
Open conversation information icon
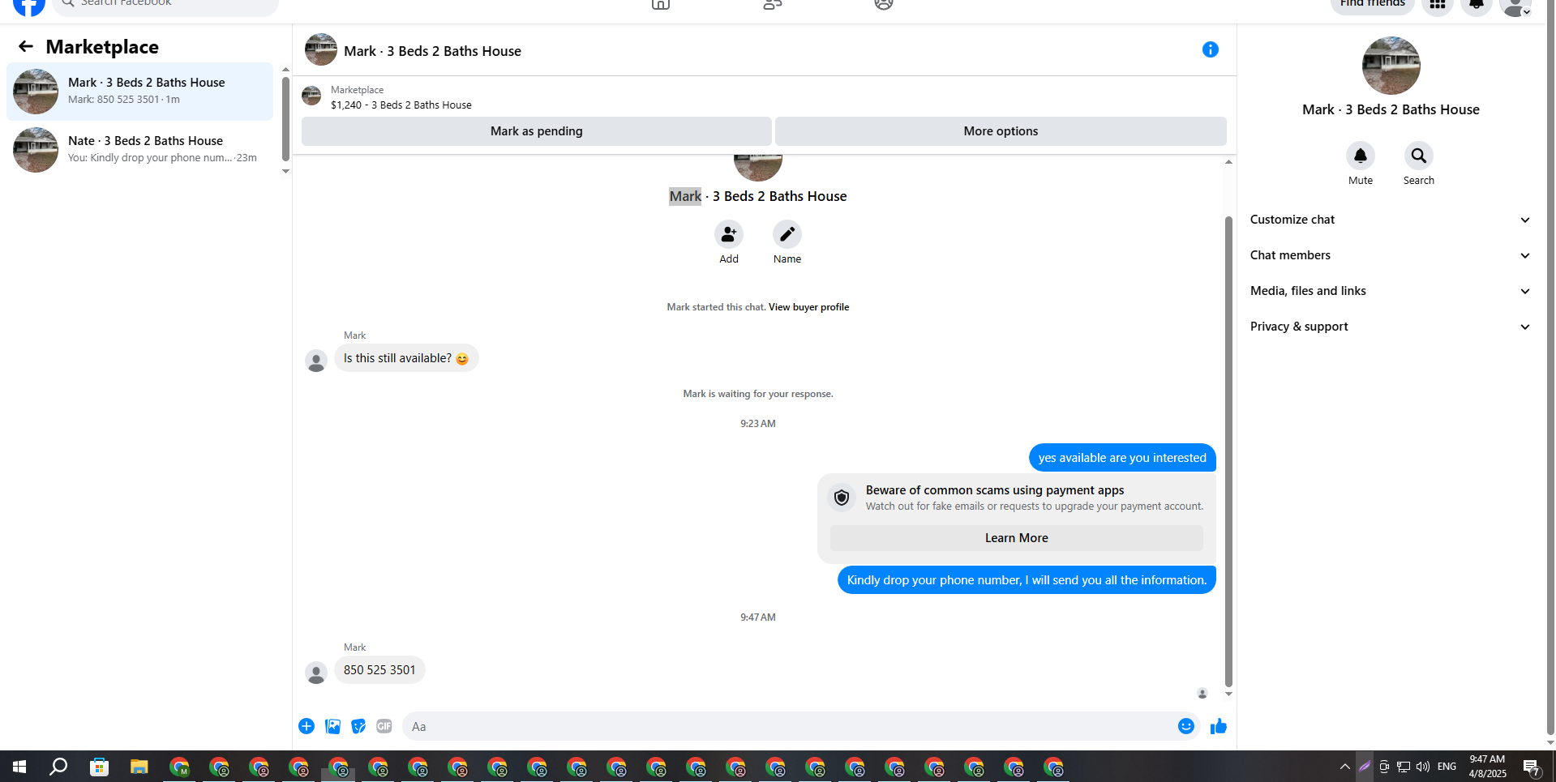1210,50
